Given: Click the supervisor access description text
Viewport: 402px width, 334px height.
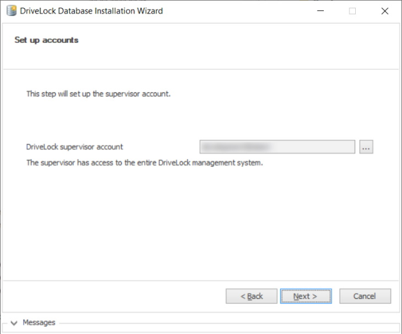Looking at the screenshot, I should click(145, 163).
